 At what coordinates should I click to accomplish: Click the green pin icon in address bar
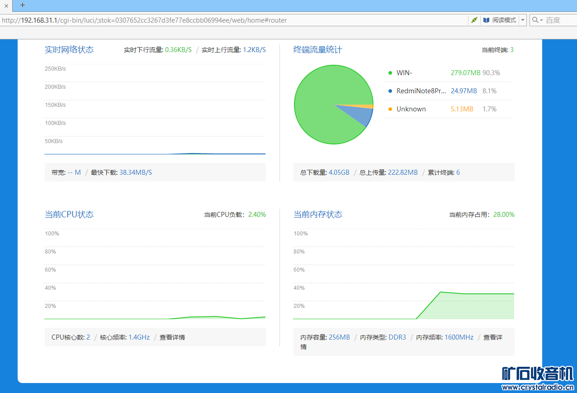pos(474,20)
